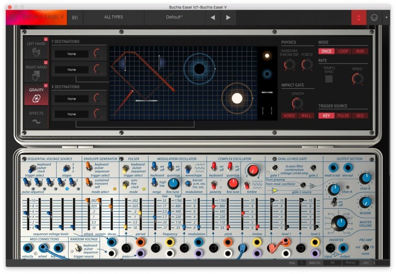Toggle the Right Hand power button

tap(46, 62)
